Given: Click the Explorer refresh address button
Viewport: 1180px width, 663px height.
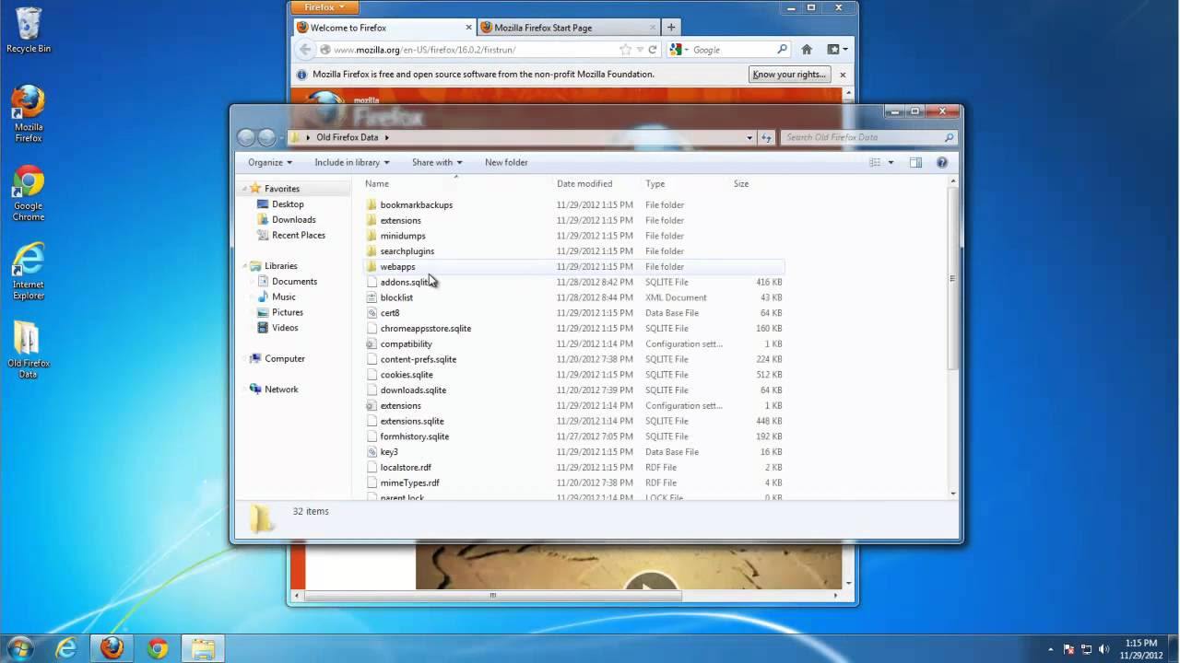Looking at the screenshot, I should click(766, 137).
